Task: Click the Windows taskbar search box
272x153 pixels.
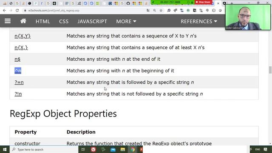Action: tap(44, 149)
